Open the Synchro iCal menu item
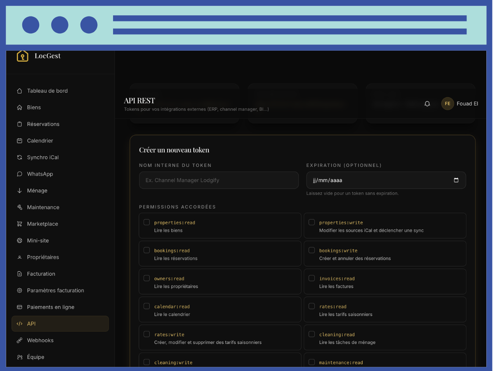This screenshot has height=371, width=495. click(x=60, y=157)
